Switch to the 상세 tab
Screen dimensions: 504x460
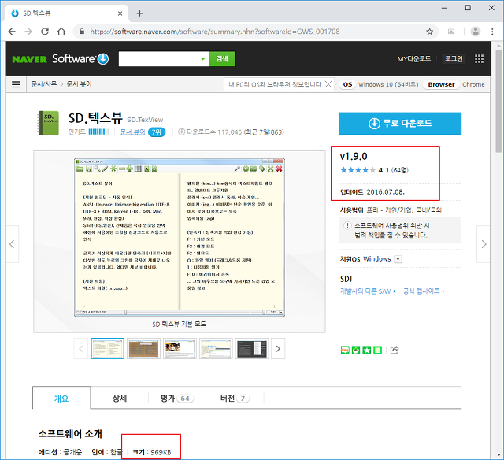tap(120, 399)
